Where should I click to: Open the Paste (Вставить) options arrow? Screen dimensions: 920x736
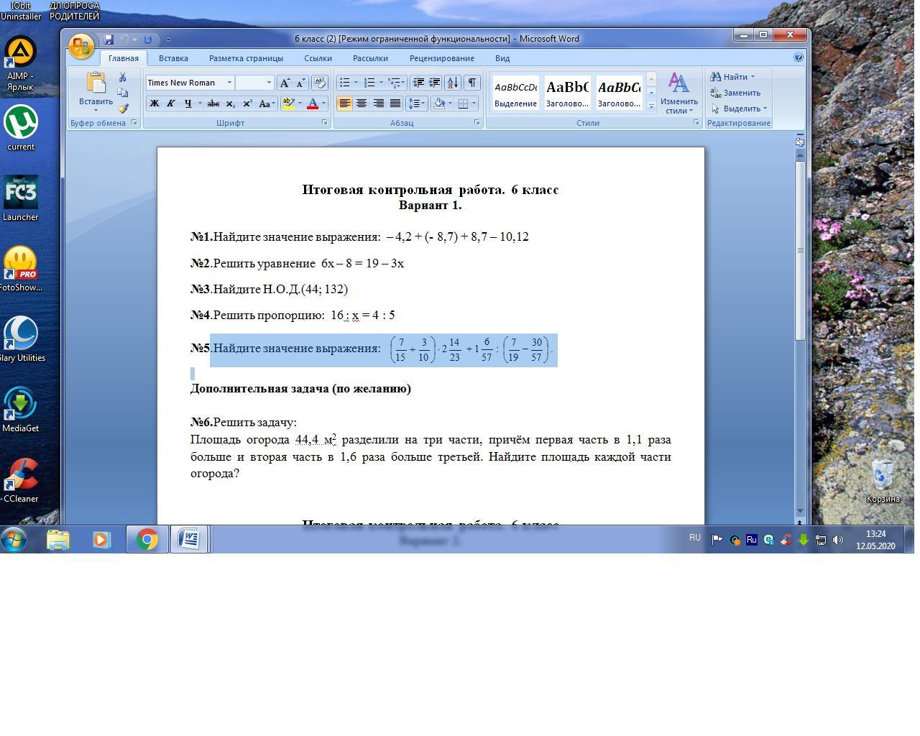point(96,110)
